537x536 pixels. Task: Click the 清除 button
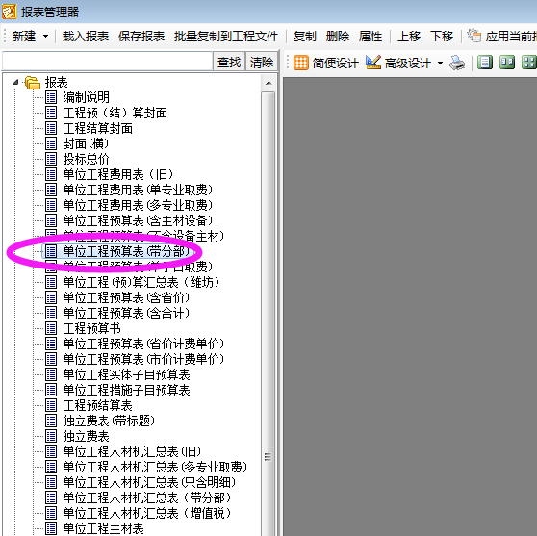tap(262, 62)
